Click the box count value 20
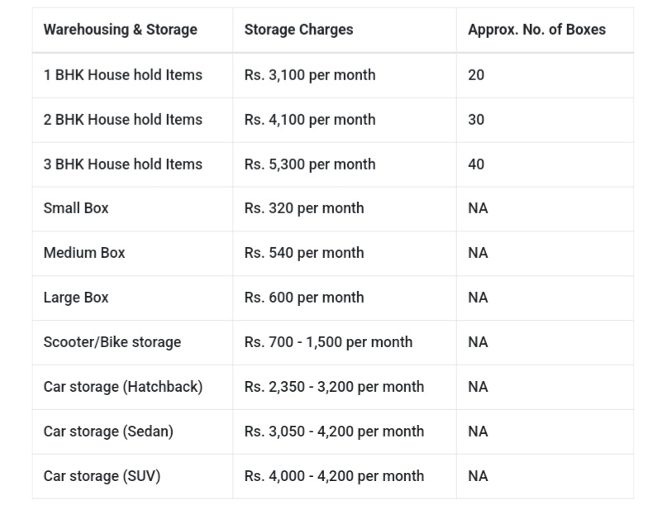The width and height of the screenshot is (663, 515). (x=476, y=75)
